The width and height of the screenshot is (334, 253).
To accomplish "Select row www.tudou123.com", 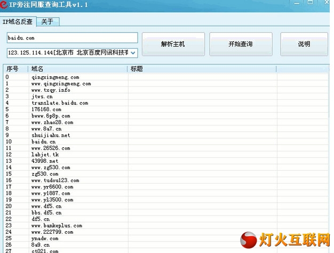I will click(x=166, y=180).
